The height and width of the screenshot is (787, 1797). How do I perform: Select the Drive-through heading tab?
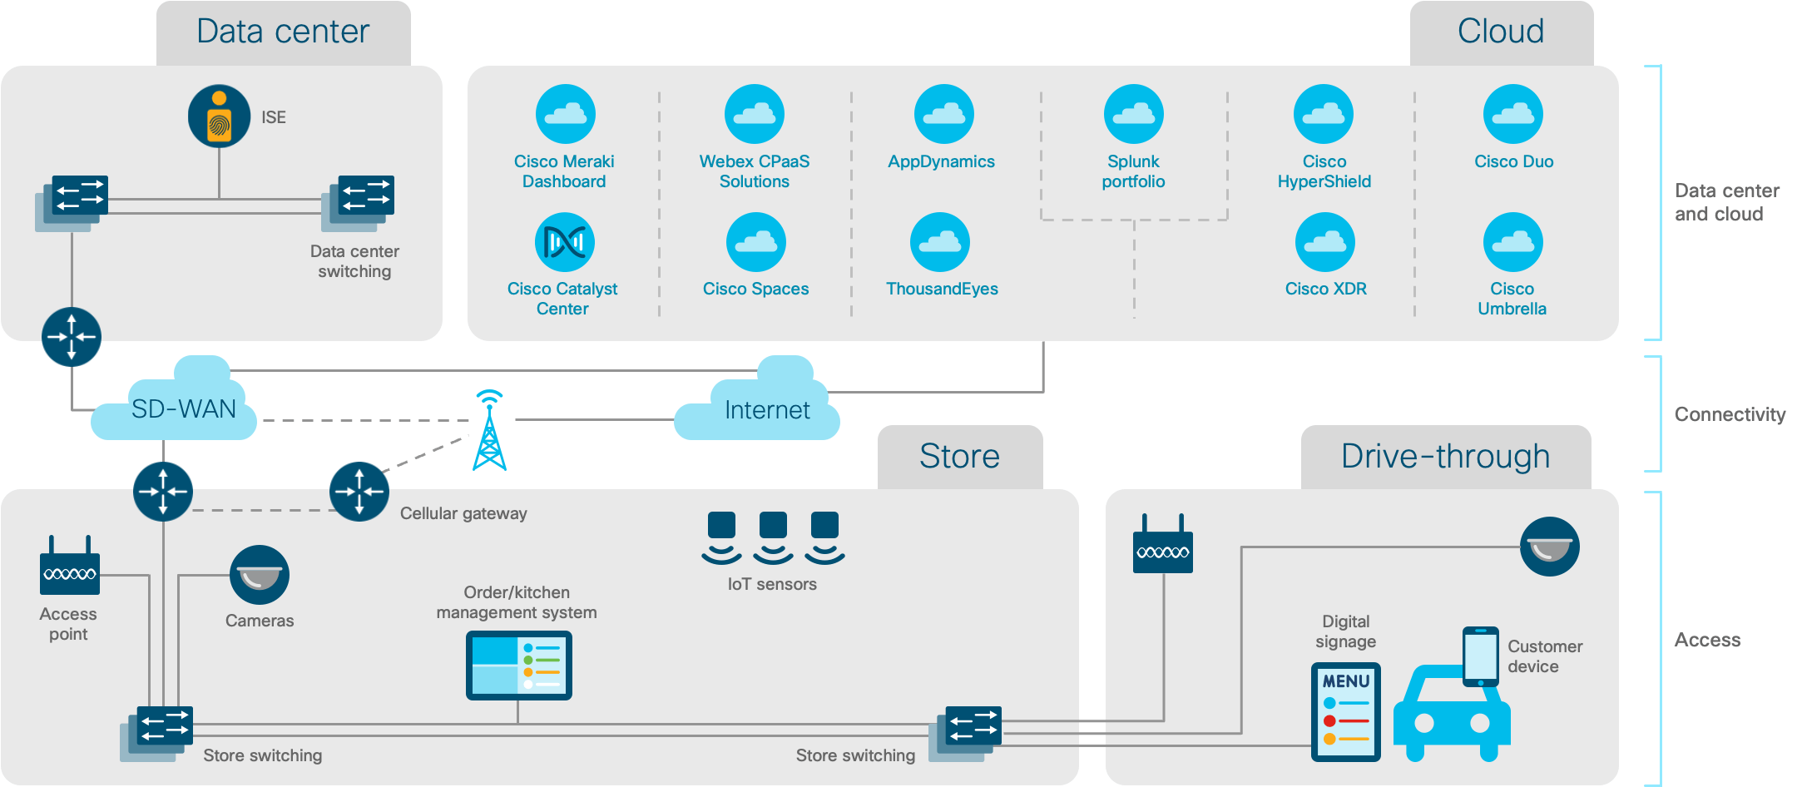1446,457
